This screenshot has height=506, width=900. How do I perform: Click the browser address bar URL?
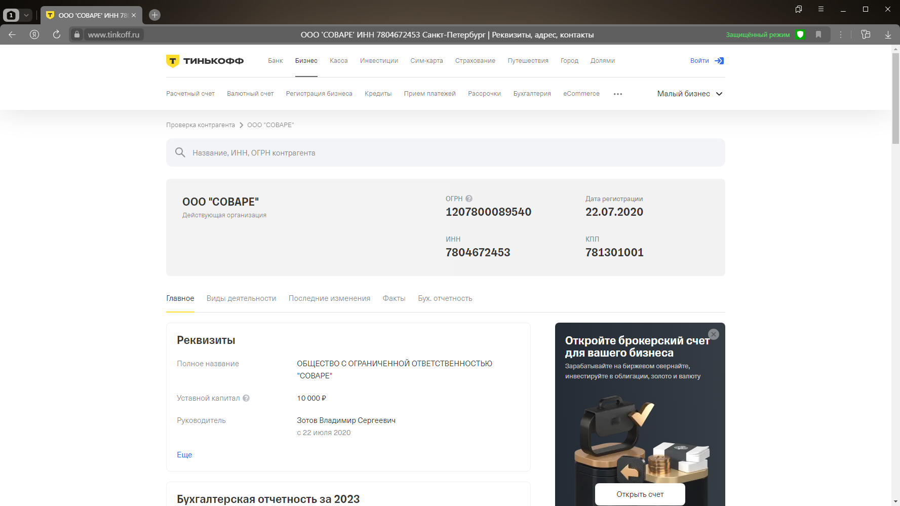(113, 34)
